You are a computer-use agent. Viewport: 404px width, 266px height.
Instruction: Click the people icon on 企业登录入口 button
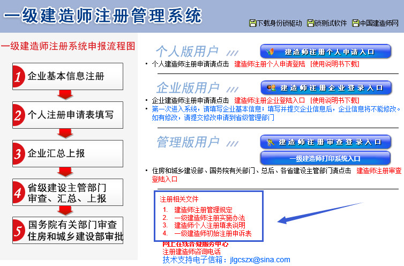pos(271,87)
